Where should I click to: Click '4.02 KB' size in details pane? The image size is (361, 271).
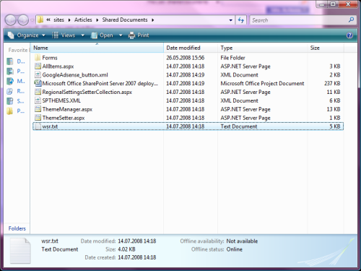pyautogui.click(x=126, y=249)
